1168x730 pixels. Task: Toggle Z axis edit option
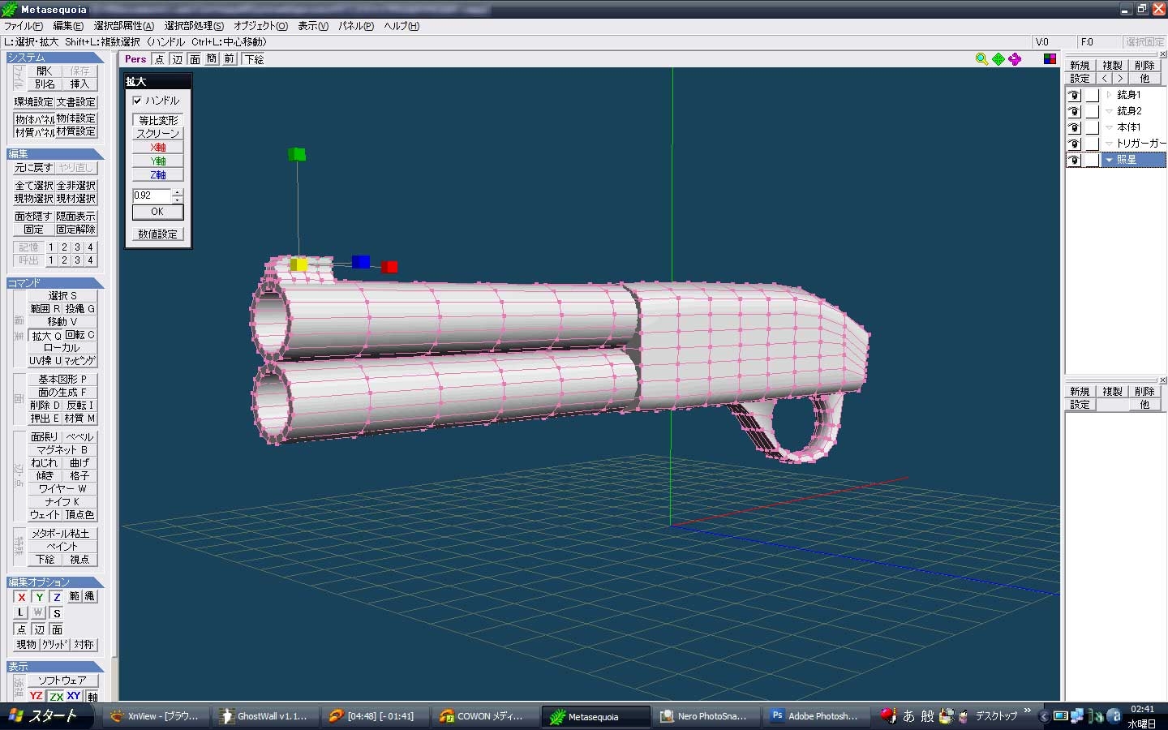point(57,597)
